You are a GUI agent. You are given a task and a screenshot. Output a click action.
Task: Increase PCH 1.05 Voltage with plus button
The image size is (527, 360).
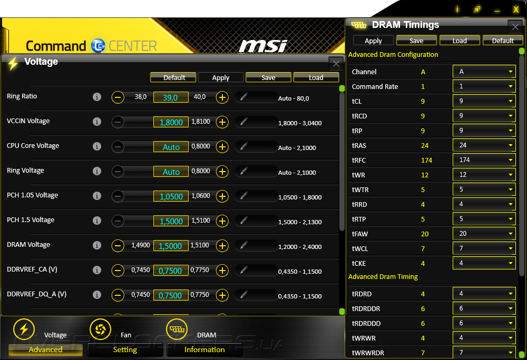(x=222, y=196)
